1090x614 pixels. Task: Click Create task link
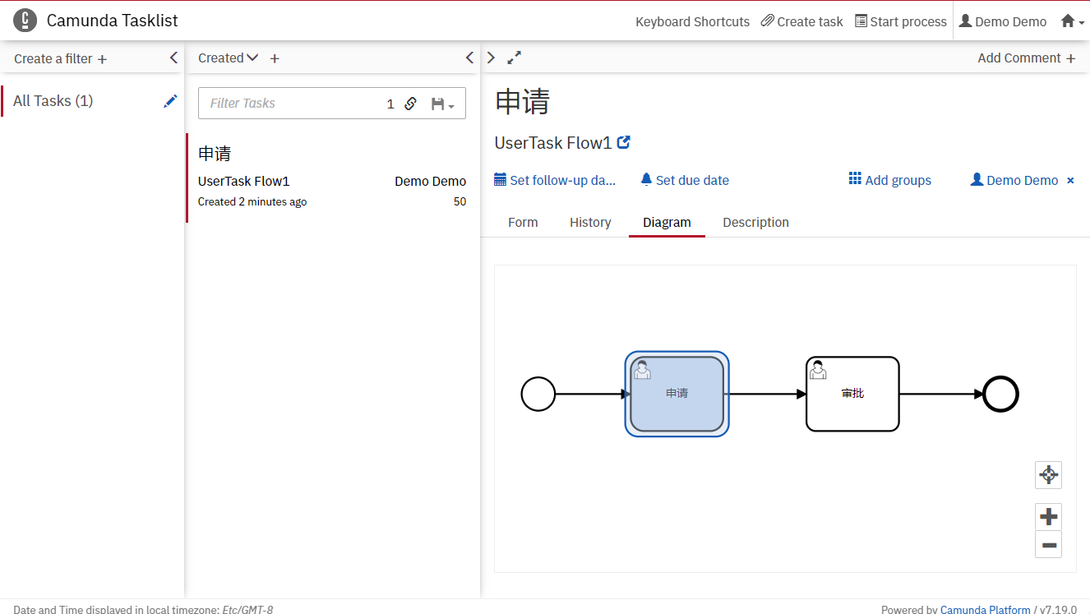pos(802,21)
